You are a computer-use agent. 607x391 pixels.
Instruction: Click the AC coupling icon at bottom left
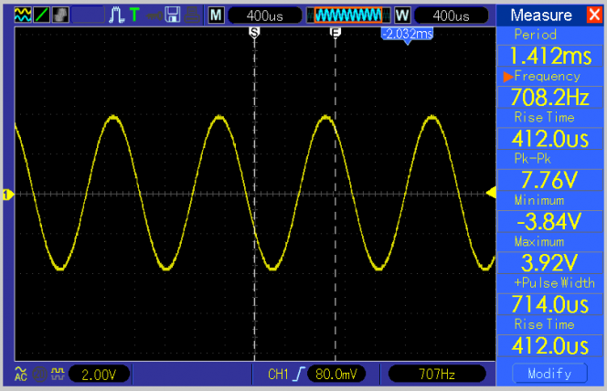[21, 374]
